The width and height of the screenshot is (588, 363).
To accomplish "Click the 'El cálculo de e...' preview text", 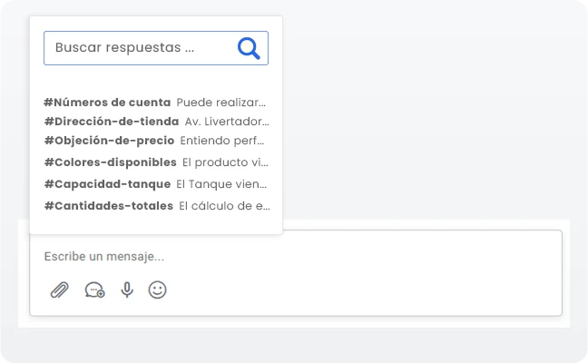I will (x=224, y=205).
